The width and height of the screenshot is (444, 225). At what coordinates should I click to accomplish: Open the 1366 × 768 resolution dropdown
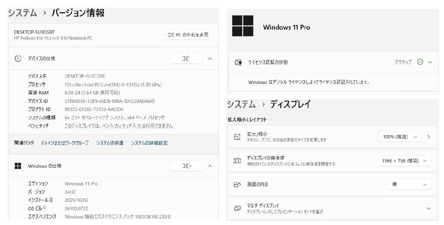coord(404,161)
